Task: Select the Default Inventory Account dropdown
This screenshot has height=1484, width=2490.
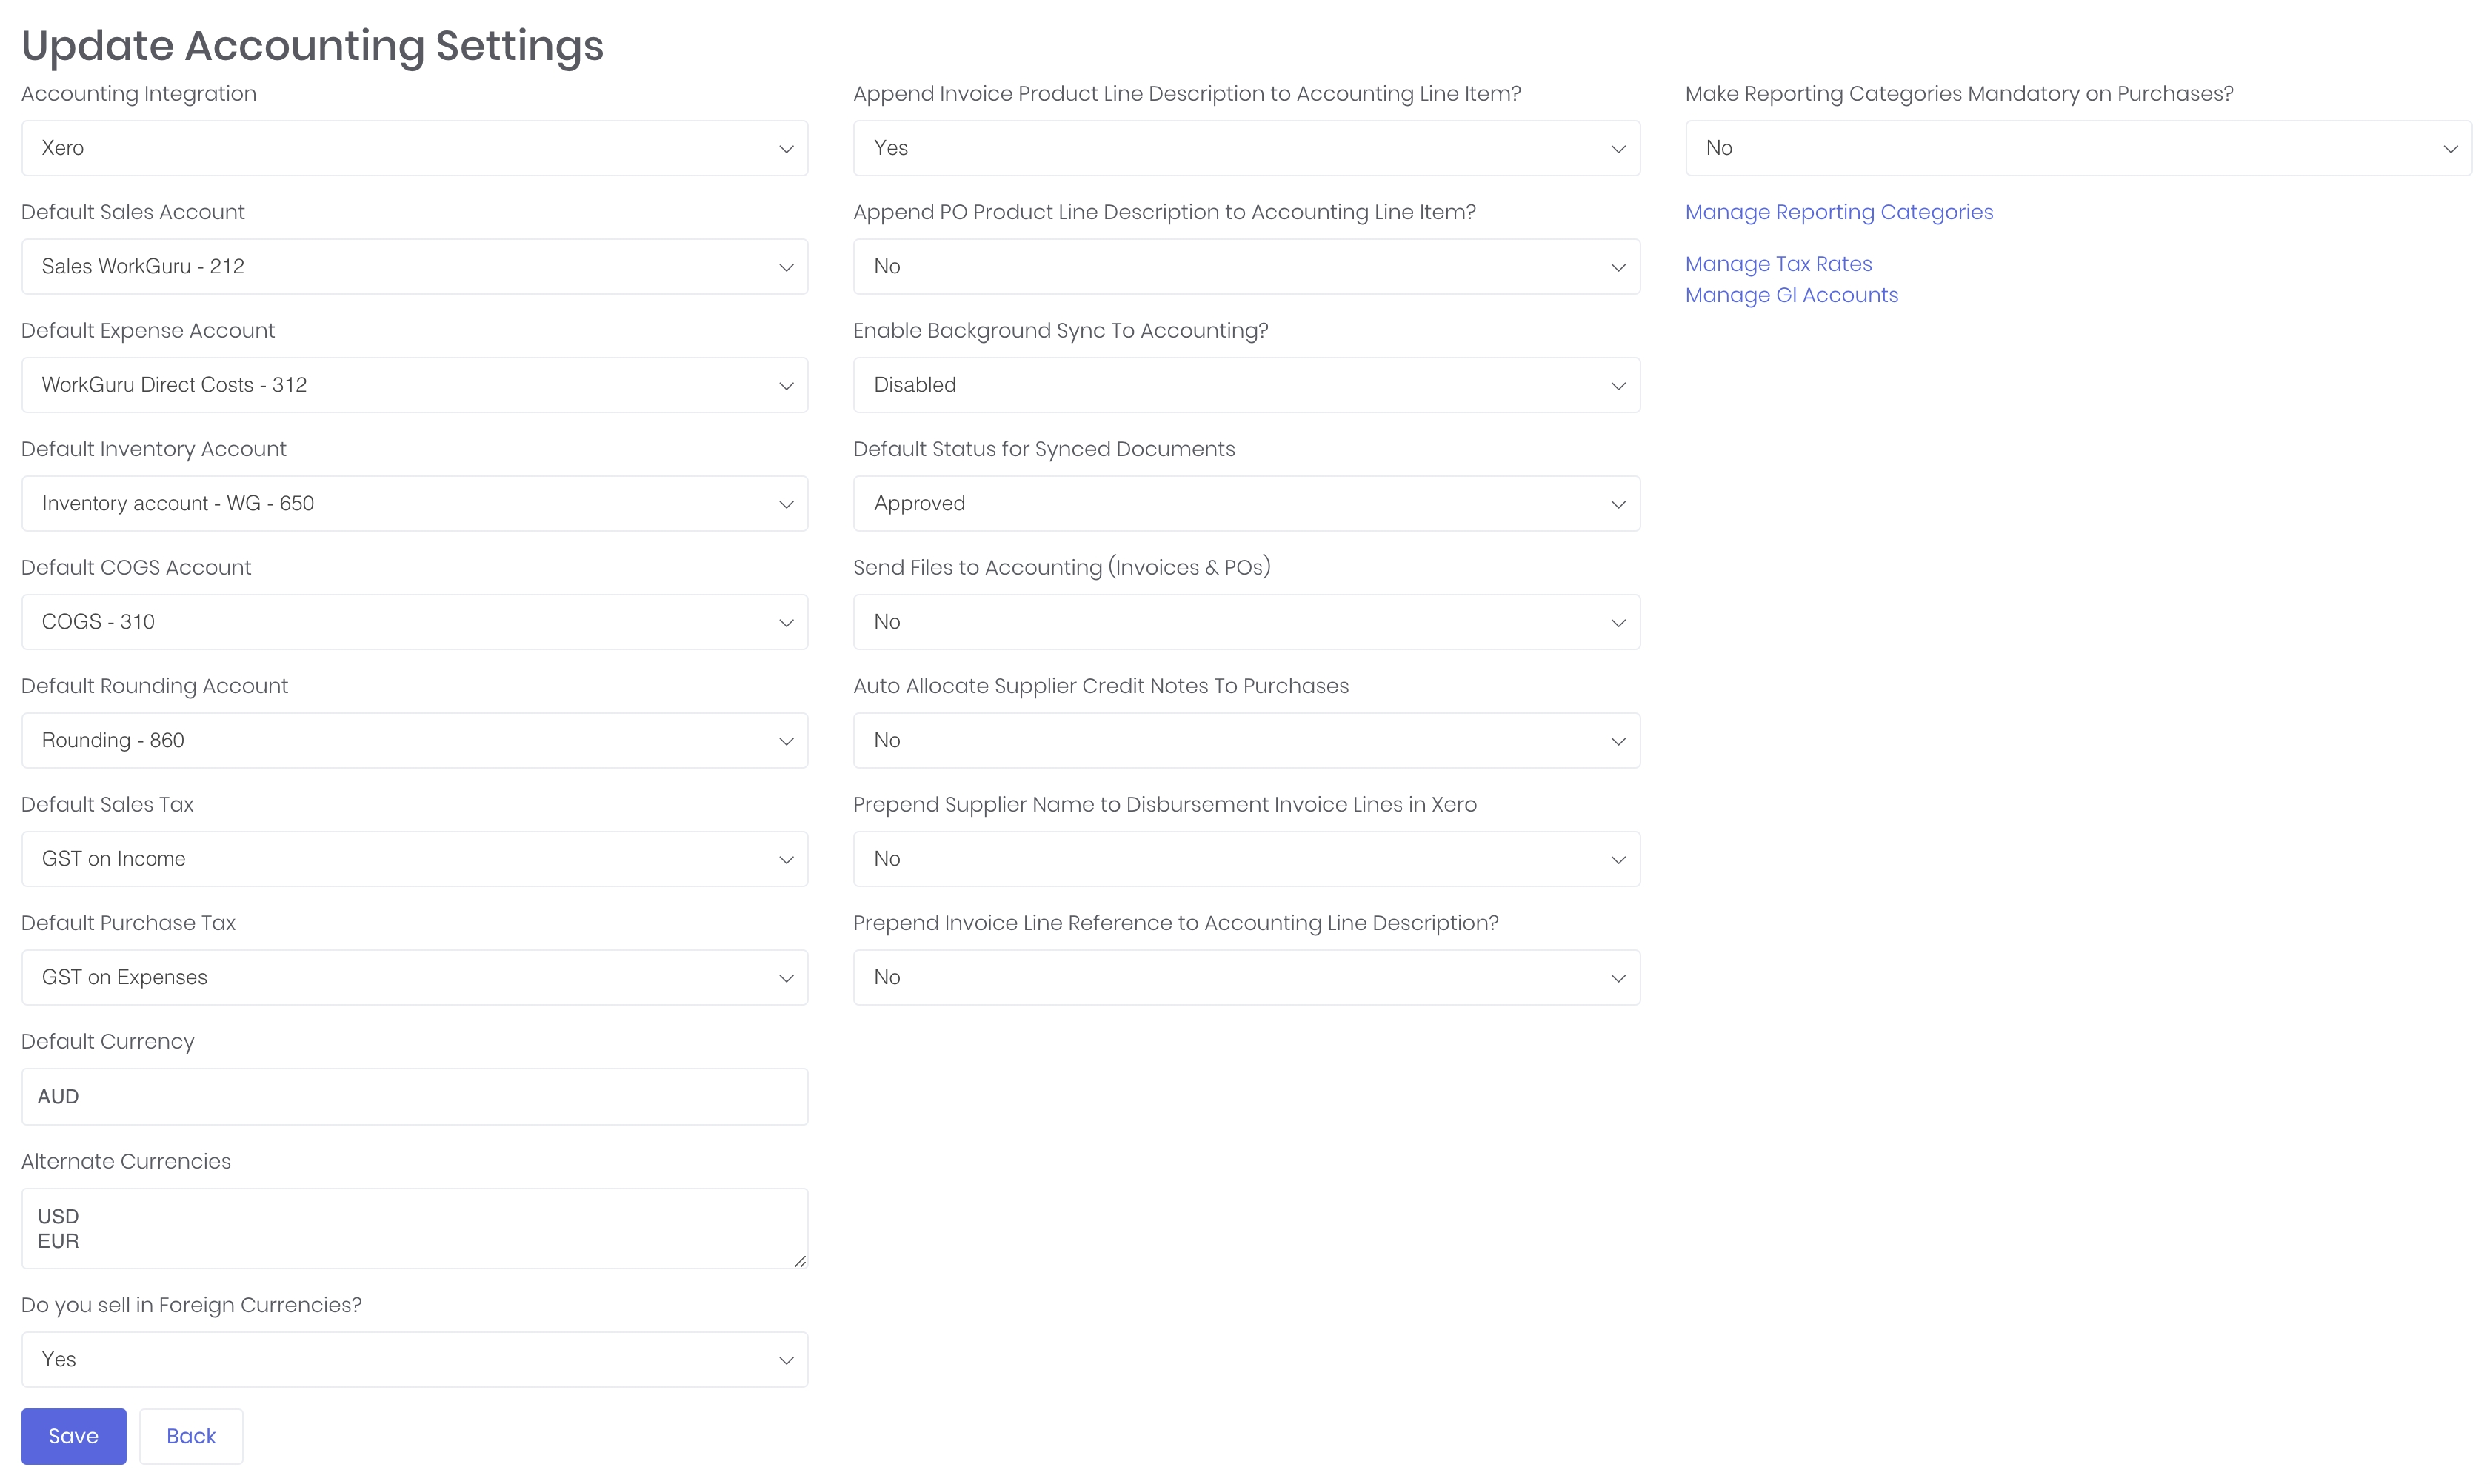Action: click(414, 503)
